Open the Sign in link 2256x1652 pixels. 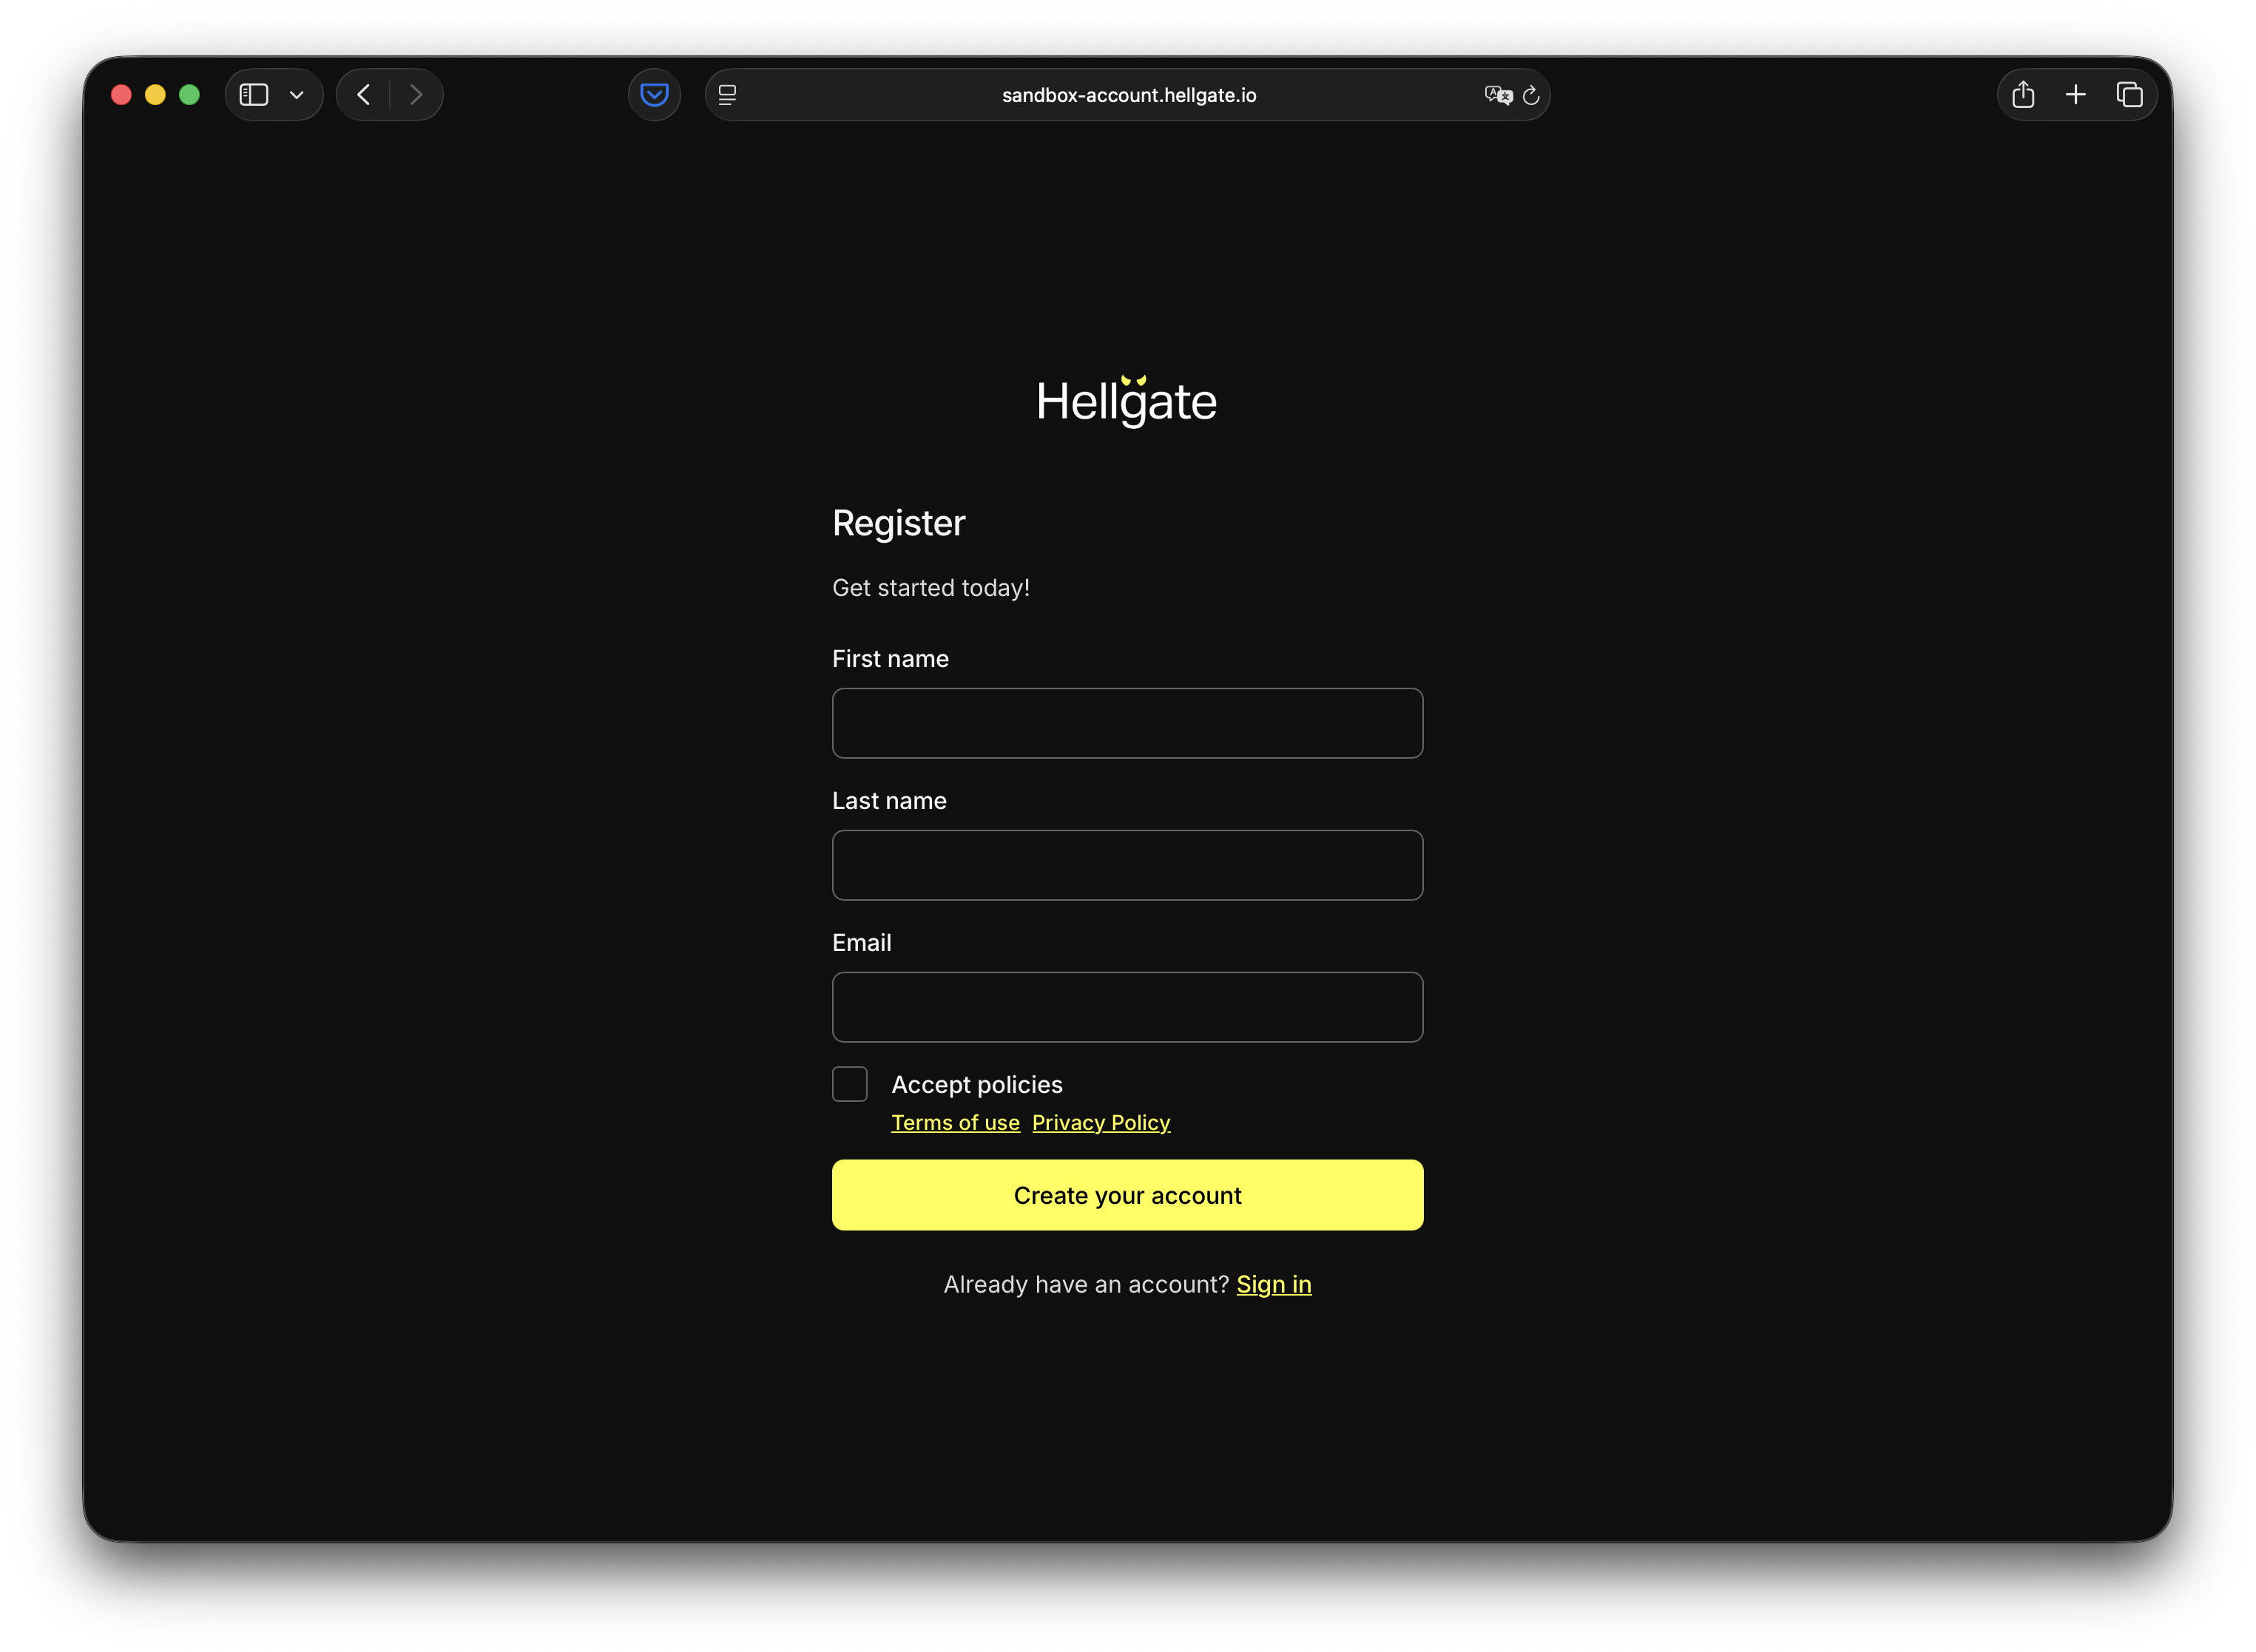pyautogui.click(x=1273, y=1284)
